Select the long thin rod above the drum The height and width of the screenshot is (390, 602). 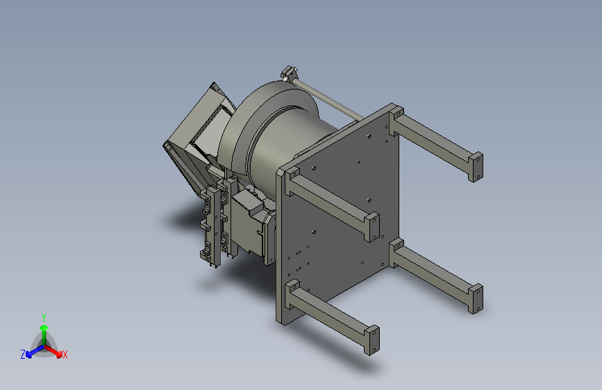327,99
